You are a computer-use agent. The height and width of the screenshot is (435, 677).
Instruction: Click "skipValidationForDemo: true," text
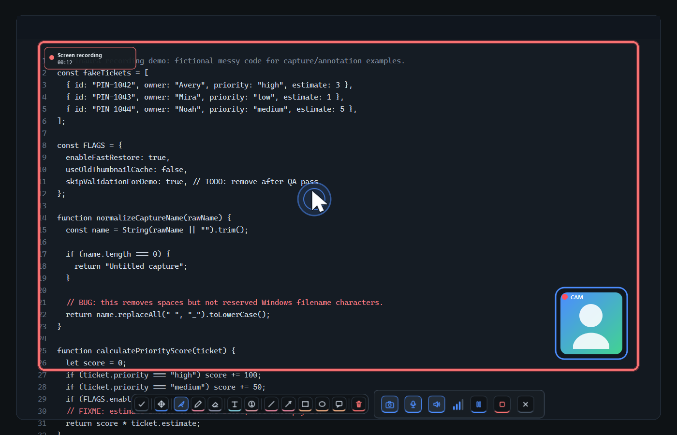(x=126, y=182)
